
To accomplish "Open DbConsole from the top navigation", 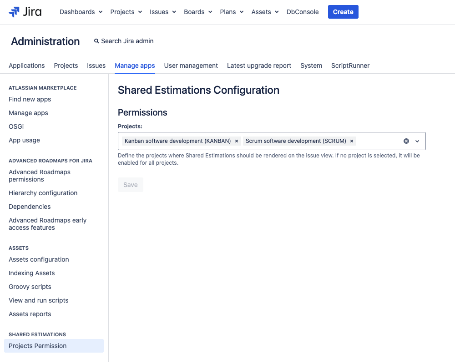I will click(302, 12).
